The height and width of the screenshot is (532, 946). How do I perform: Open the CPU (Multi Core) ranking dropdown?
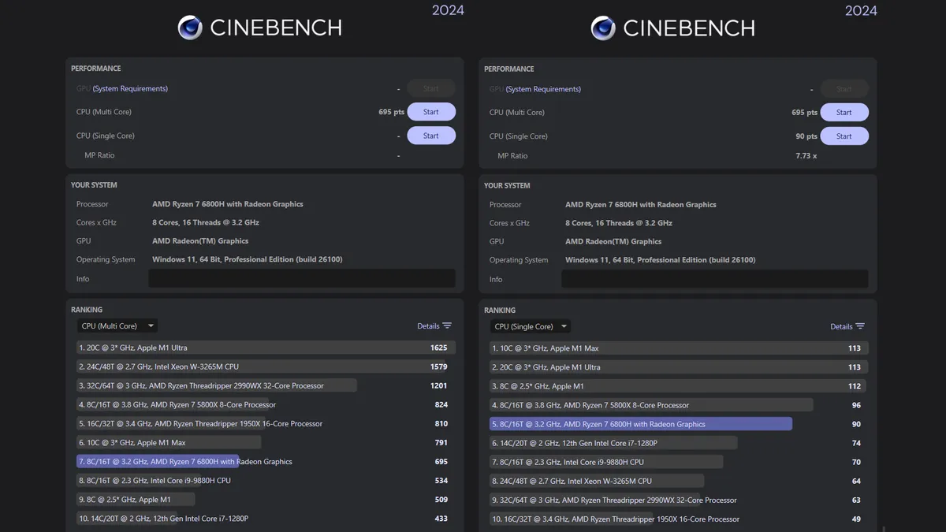point(117,326)
